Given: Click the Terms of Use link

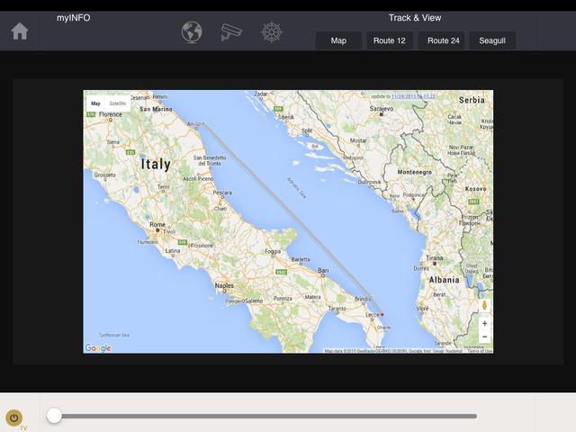Looking at the screenshot, I should pyautogui.click(x=480, y=350).
